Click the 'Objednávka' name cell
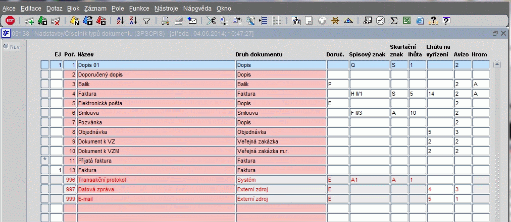Image resolution: width=511 pixels, height=222 pixels. click(x=156, y=132)
